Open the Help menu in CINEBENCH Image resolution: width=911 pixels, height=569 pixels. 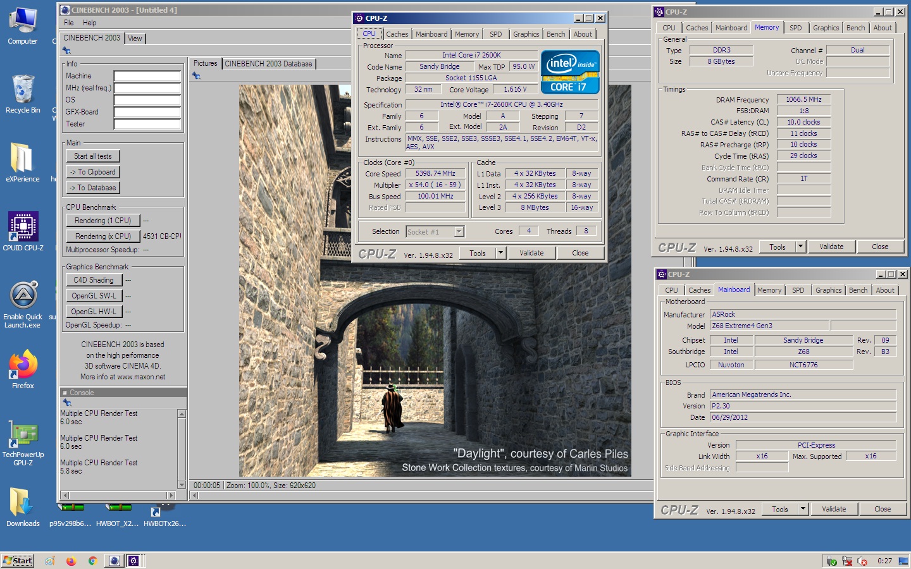click(90, 23)
